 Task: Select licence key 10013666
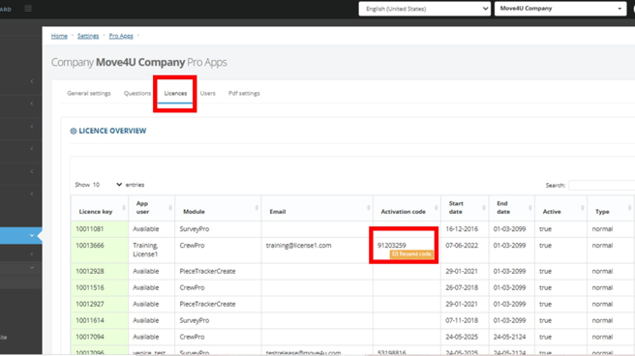pos(90,246)
